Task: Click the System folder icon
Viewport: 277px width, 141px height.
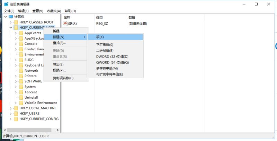Action: (21, 87)
